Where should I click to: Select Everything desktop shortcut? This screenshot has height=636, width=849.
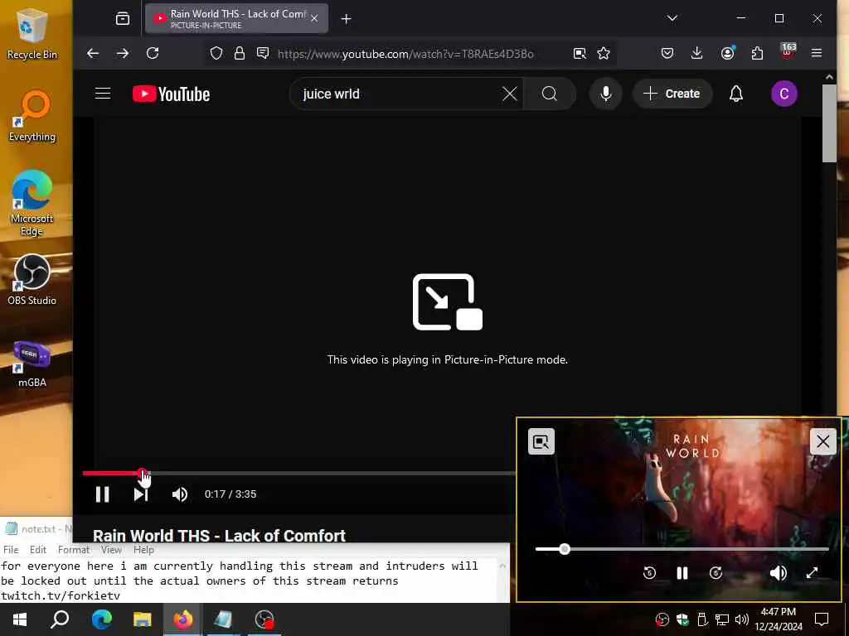coord(32,117)
